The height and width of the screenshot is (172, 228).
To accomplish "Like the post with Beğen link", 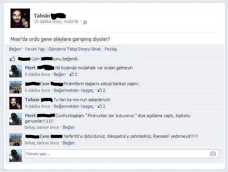I will [15, 49].
